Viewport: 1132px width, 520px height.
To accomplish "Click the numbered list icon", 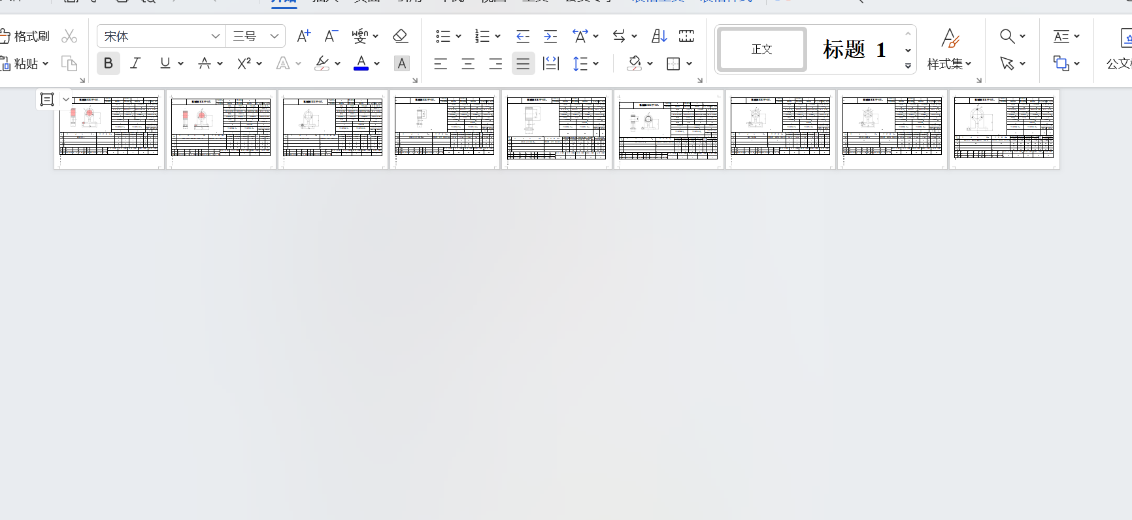I will (x=482, y=36).
